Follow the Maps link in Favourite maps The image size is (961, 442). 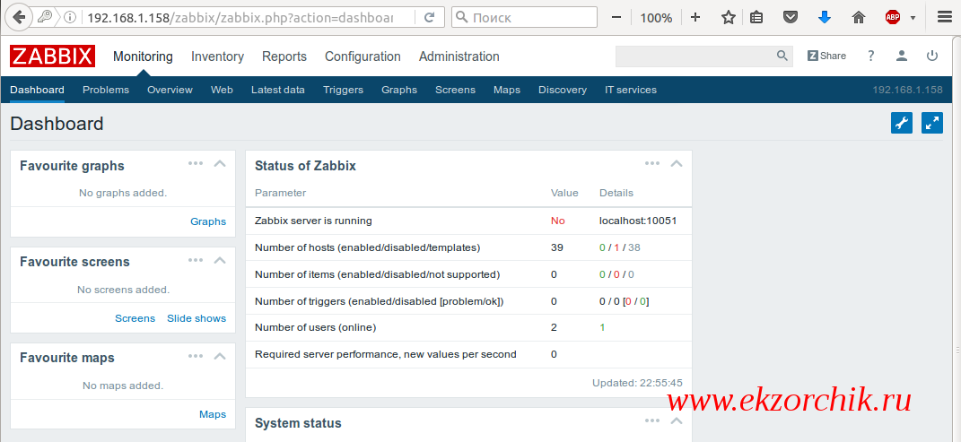(213, 414)
